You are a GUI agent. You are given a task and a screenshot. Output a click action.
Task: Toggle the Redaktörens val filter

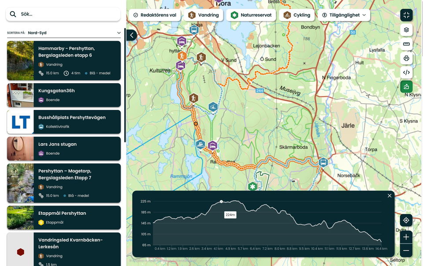click(155, 15)
